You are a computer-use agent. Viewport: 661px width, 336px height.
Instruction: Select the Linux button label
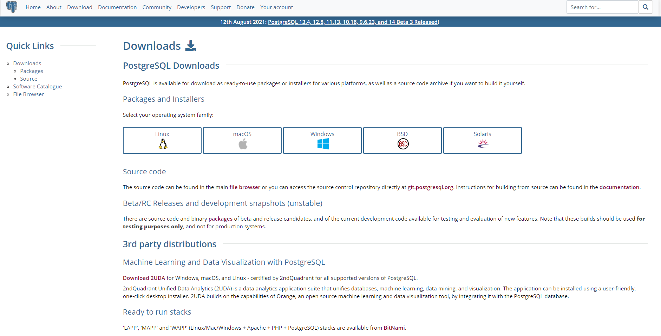click(162, 134)
